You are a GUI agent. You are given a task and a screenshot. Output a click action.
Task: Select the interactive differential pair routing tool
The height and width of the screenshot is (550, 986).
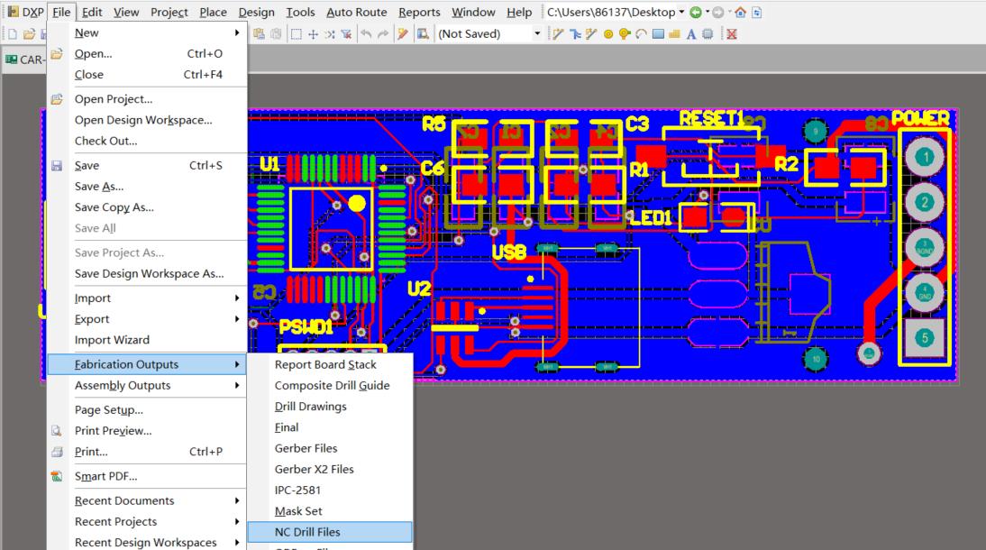click(575, 34)
